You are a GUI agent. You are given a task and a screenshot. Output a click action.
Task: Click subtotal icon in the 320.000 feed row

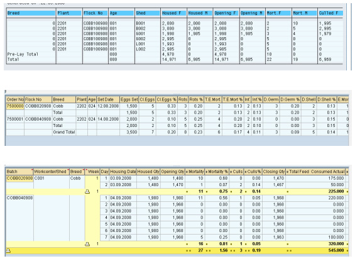(87, 244)
